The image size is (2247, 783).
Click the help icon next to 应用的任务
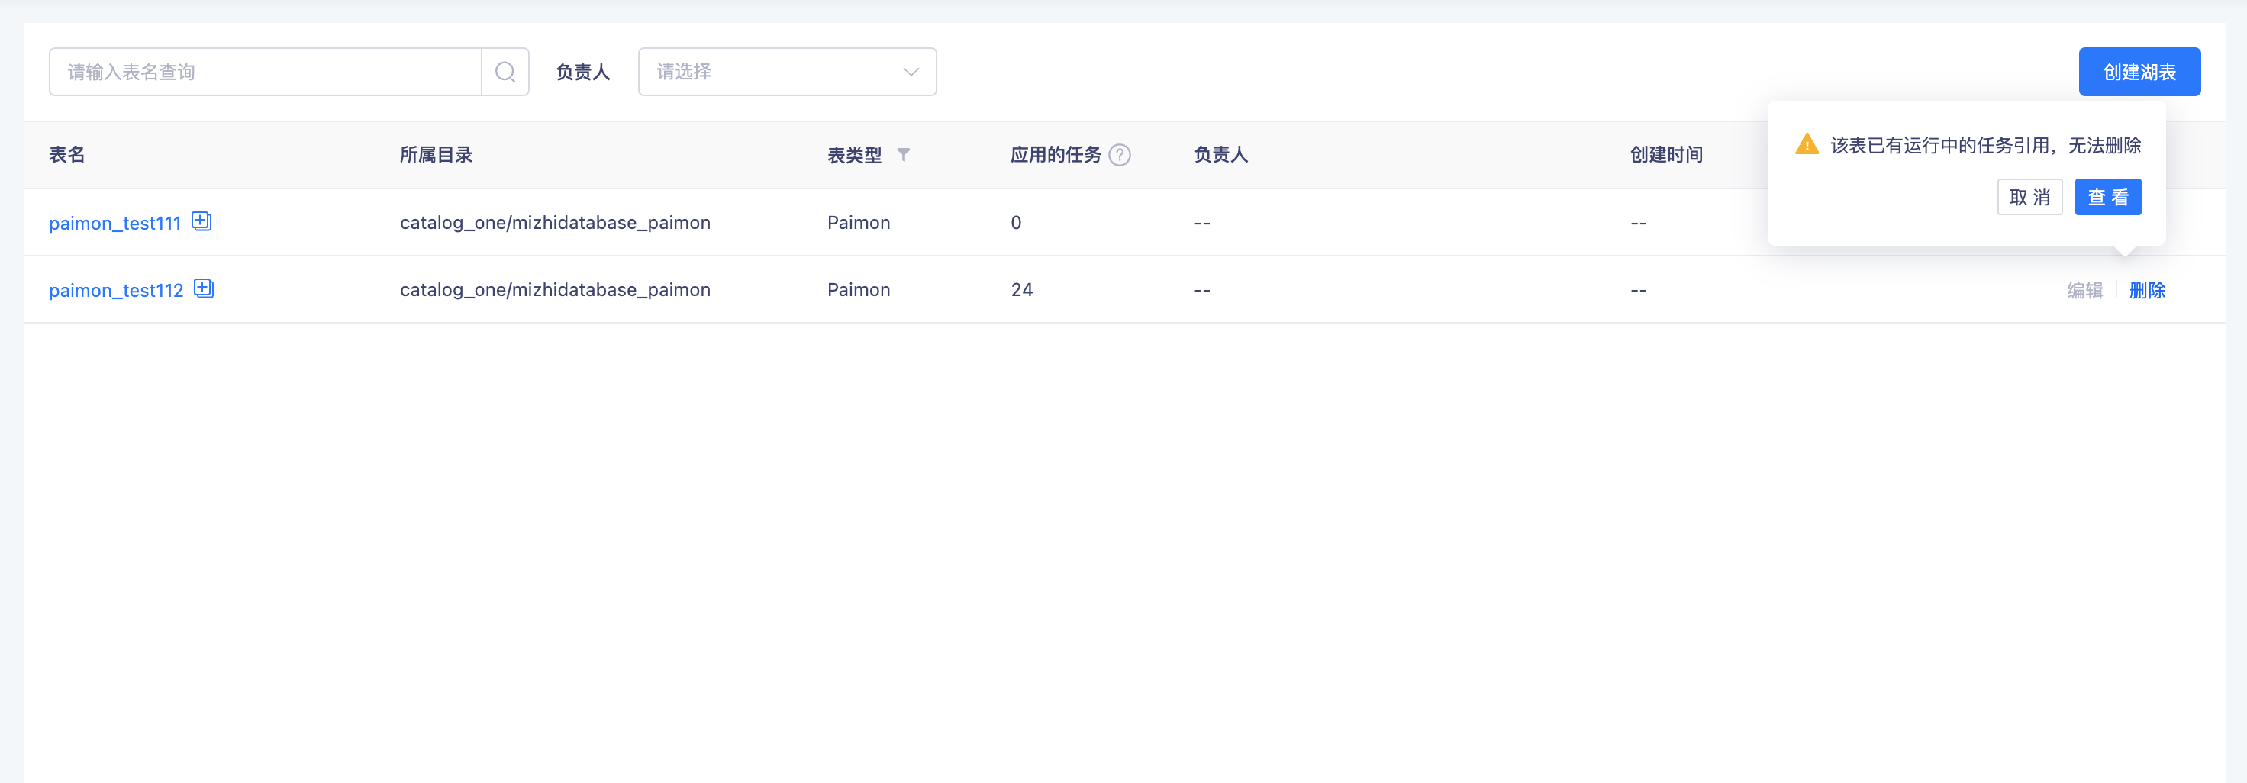1119,154
